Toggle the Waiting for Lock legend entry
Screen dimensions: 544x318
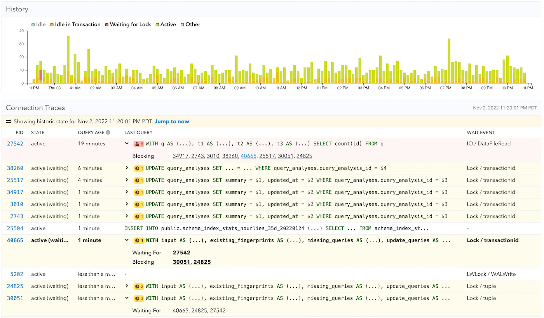tap(128, 24)
